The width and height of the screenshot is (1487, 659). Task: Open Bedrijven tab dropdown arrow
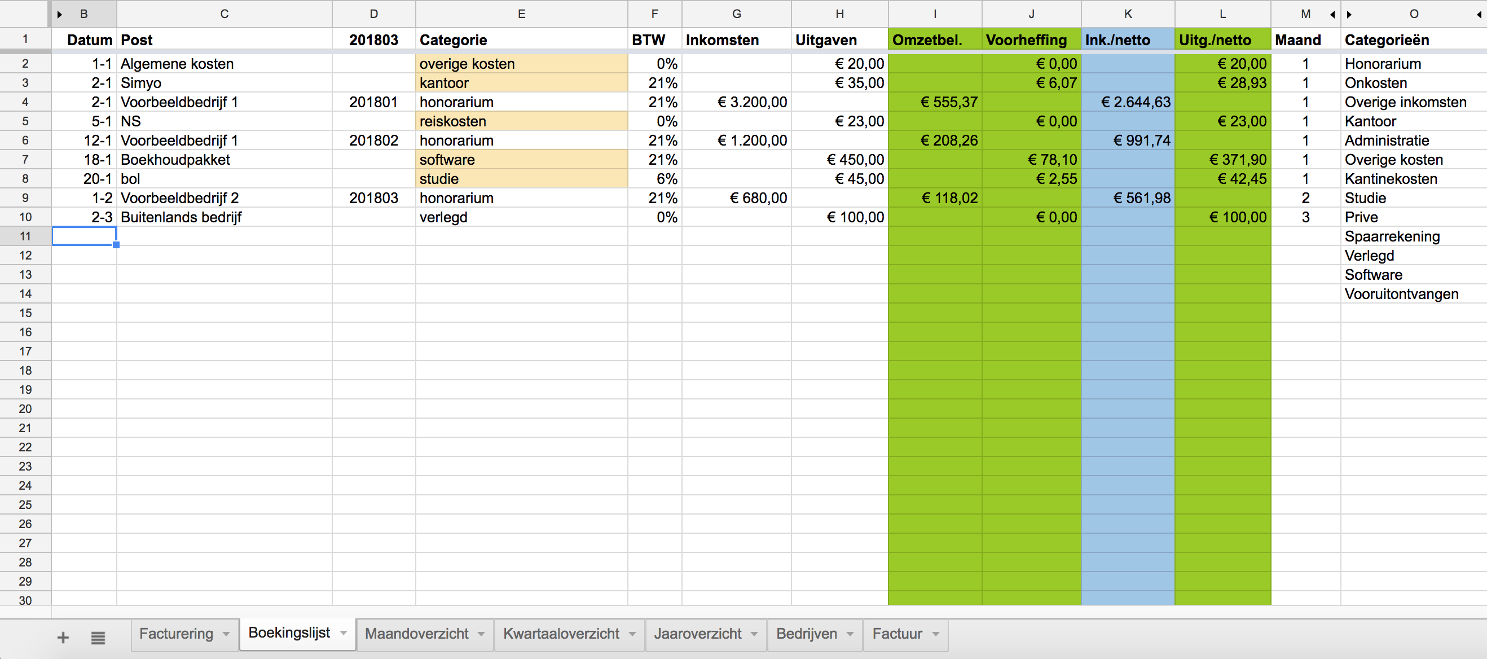tap(850, 634)
